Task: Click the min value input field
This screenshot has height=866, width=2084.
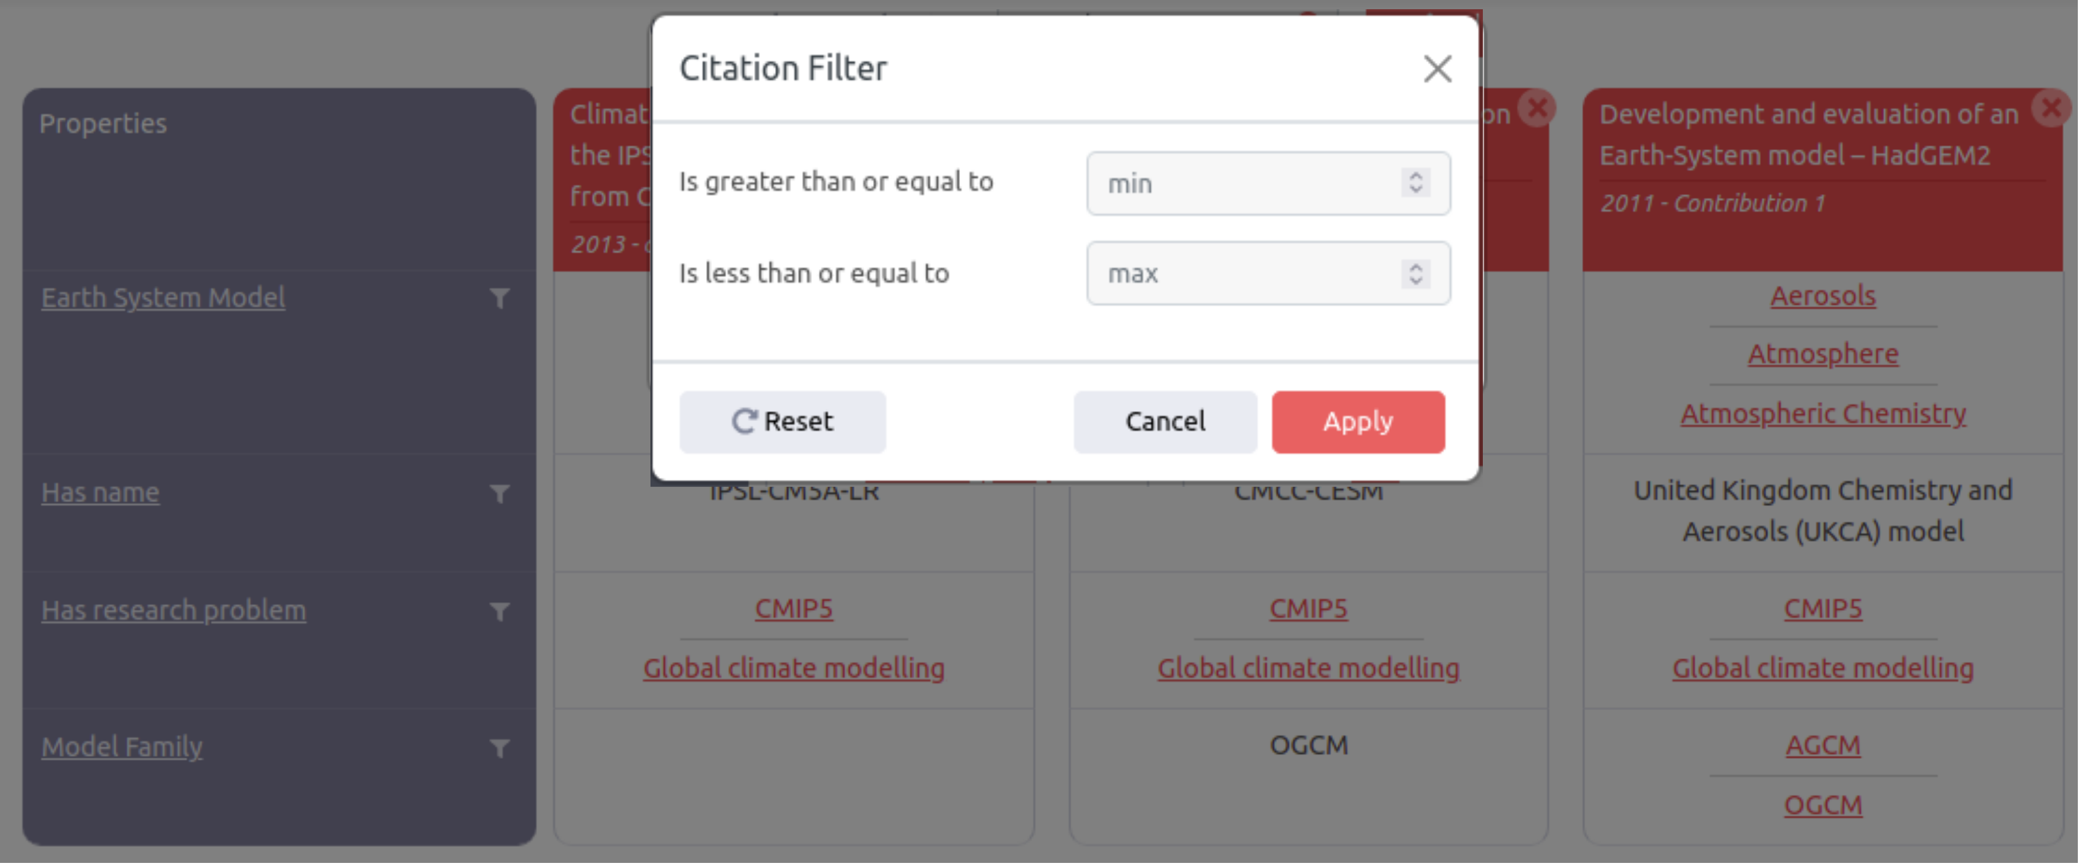Action: click(1246, 184)
